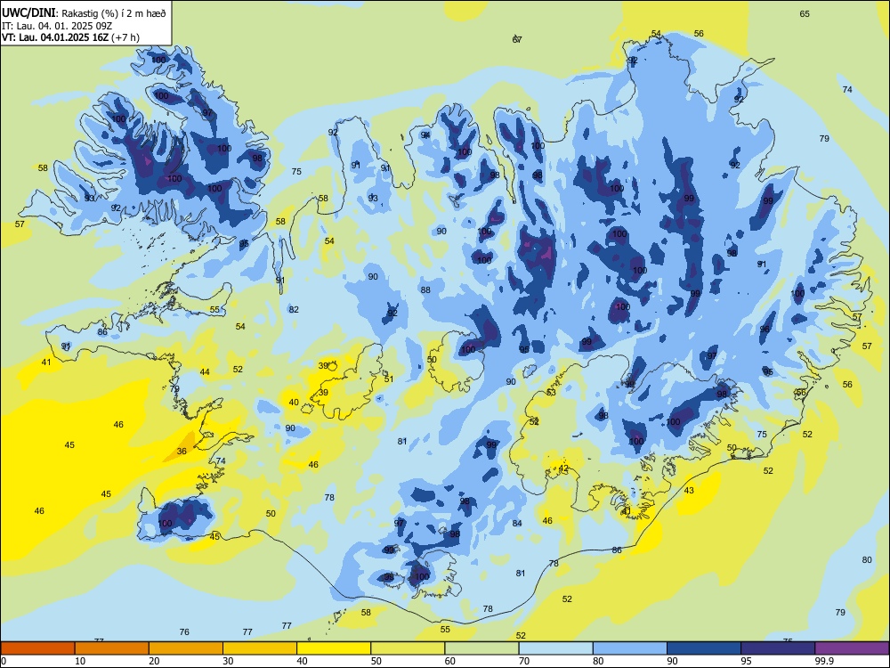Click the pale blue 70–80 legend swatch
This screenshot has height=668, width=890.
[x=555, y=648]
